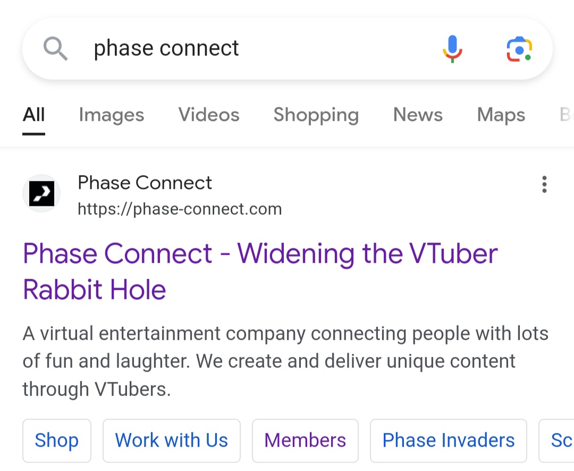Open the Work with Us sitelink
Screen dimensions: 574x471
(x=171, y=441)
